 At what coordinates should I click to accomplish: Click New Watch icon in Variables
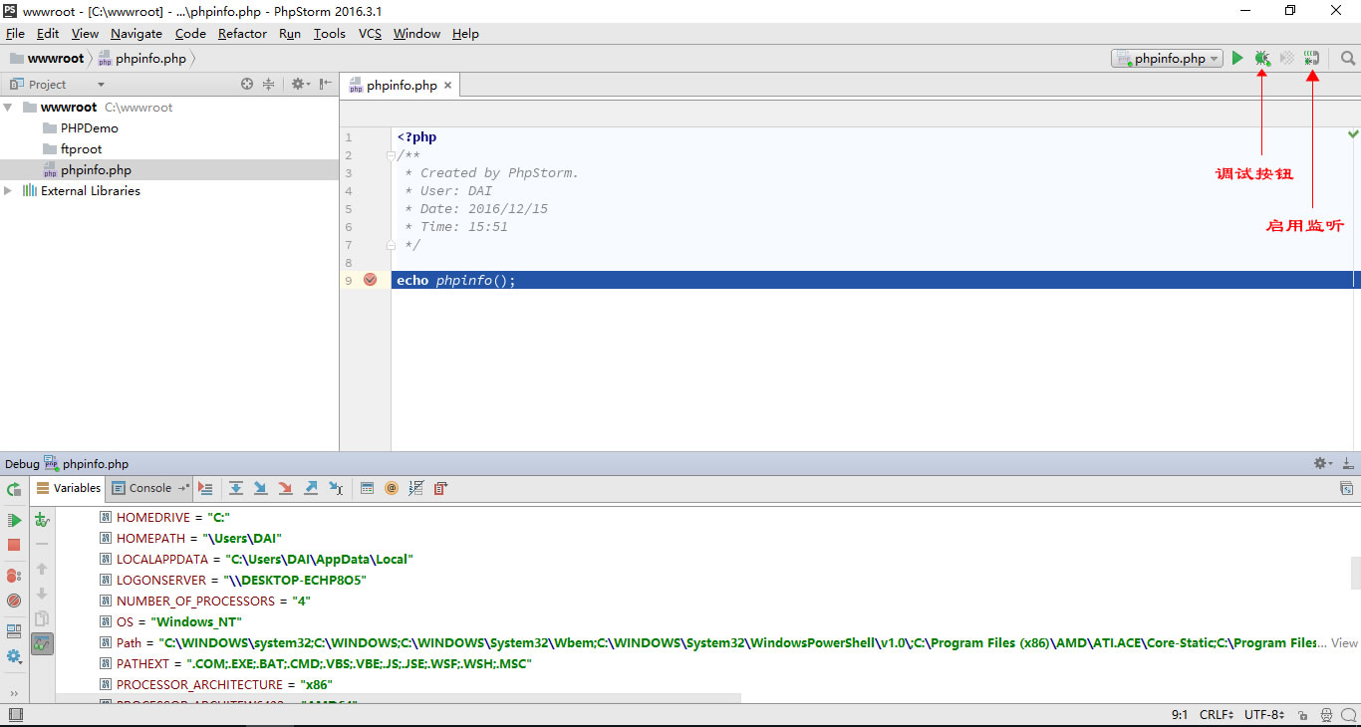pyautogui.click(x=42, y=519)
